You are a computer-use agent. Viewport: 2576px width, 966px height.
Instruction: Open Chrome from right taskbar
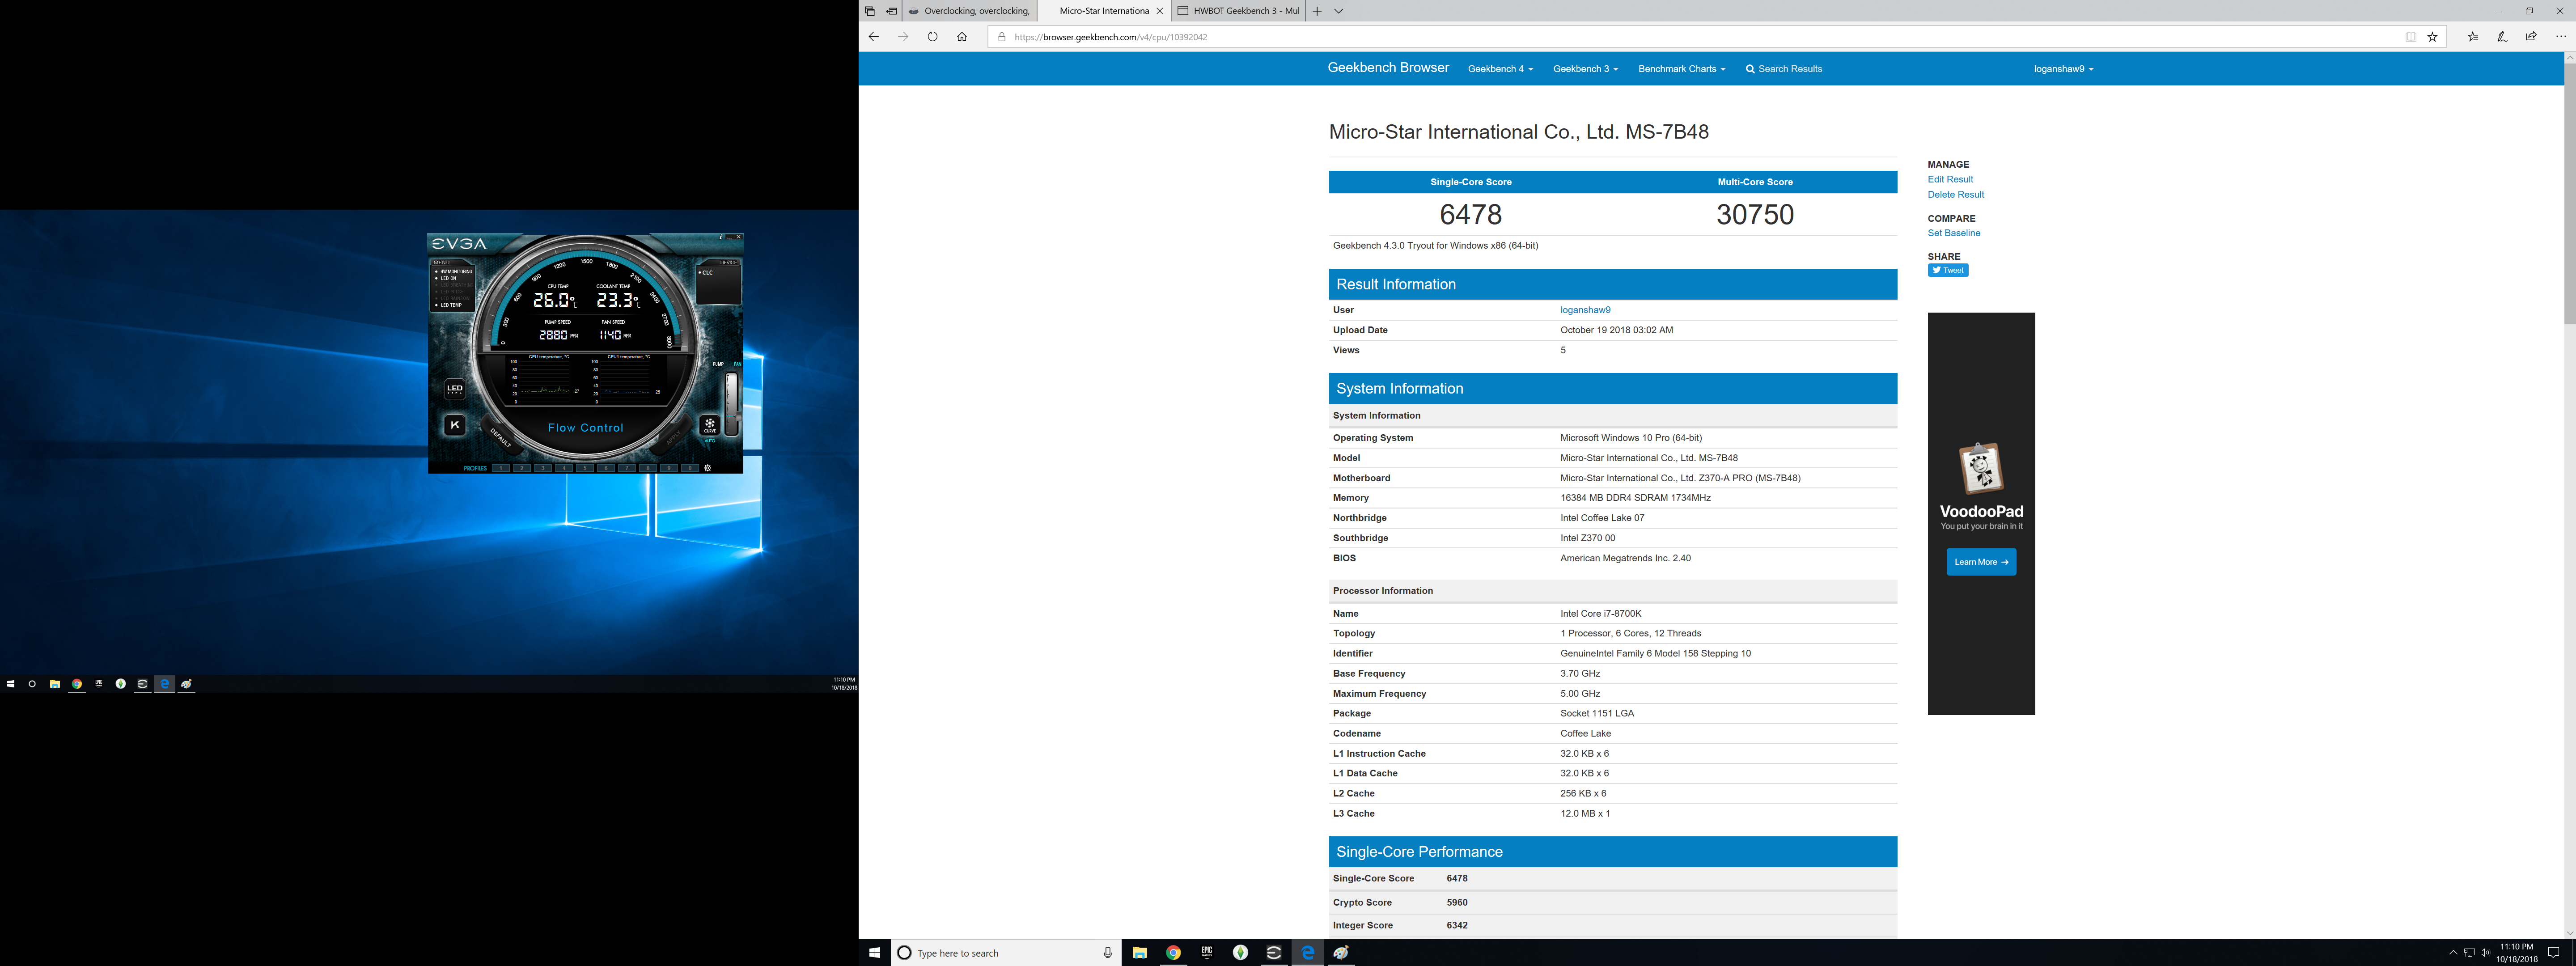[x=1173, y=953]
